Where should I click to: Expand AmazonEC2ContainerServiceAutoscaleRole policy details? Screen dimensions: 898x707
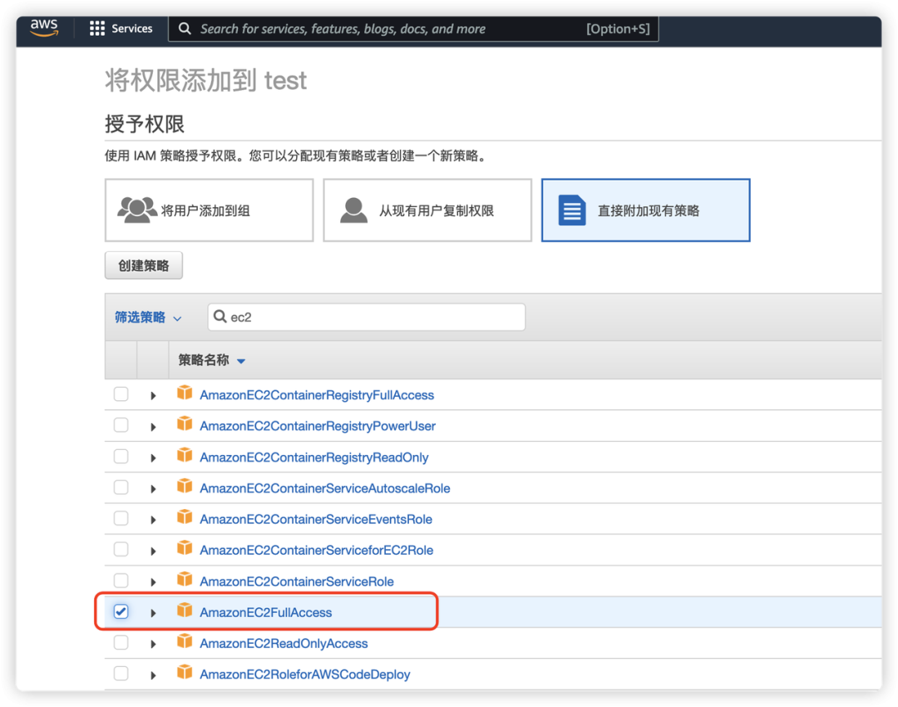(x=153, y=489)
